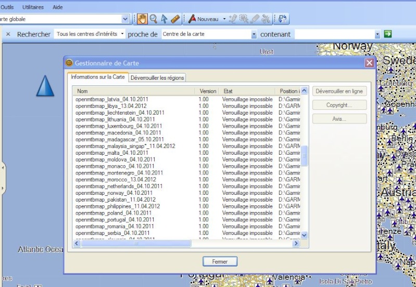Click the horizontal scroll left arrow

(x=77, y=243)
